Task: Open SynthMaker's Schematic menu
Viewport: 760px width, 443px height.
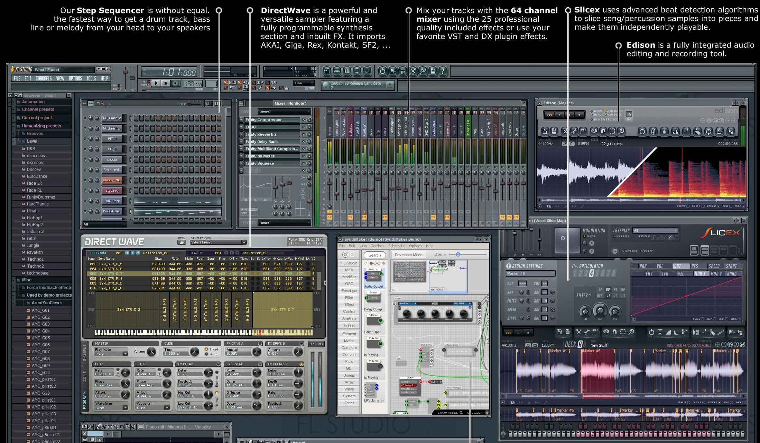Action: (397, 246)
